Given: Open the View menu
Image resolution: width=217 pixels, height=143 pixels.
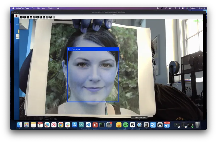Looking at the screenshot, I should [x=43, y=8].
